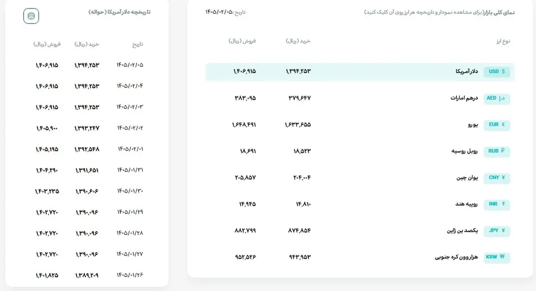Open the chart icon in history panel
The height and width of the screenshot is (291, 536).
[31, 16]
